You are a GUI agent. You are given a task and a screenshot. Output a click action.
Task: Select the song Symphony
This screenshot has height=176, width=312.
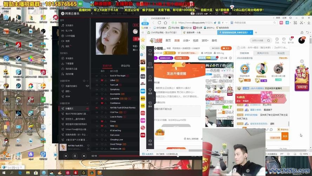click(115, 89)
